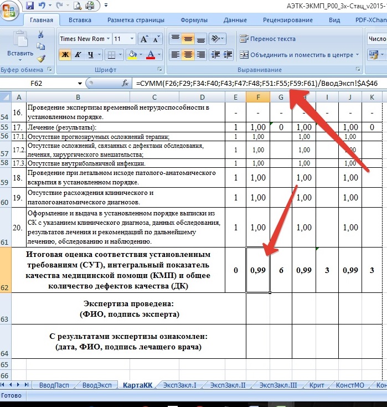Activate the format painter brush

point(41,59)
